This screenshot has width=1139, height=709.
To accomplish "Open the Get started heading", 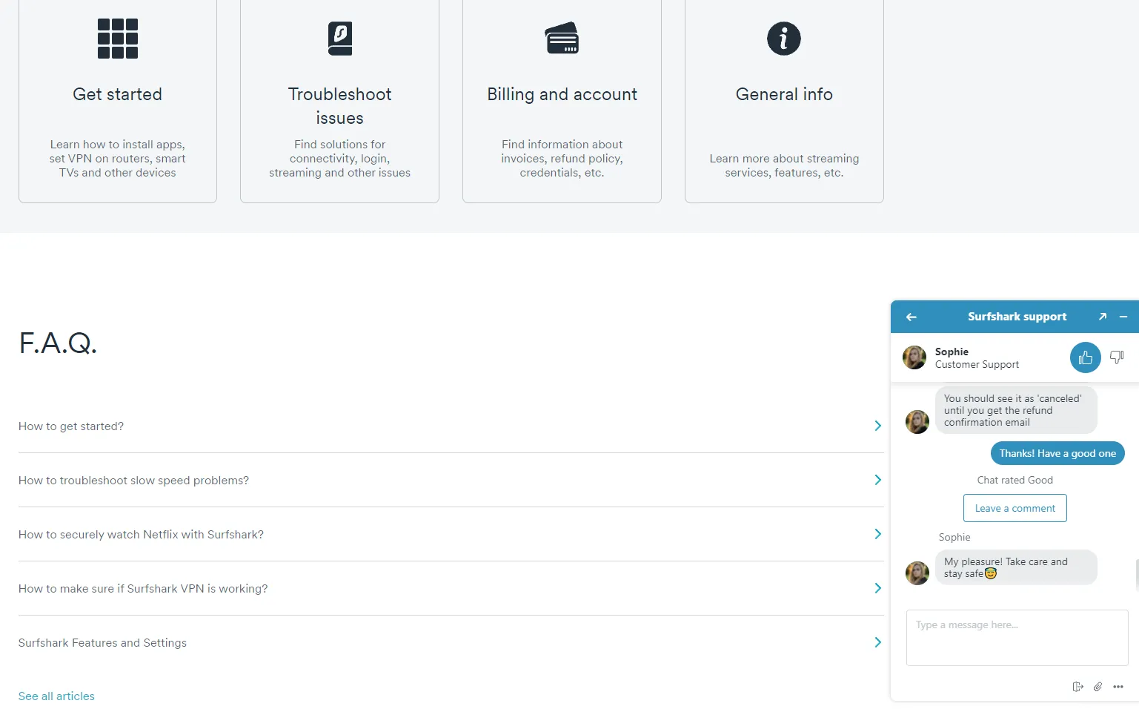I will (x=117, y=94).
